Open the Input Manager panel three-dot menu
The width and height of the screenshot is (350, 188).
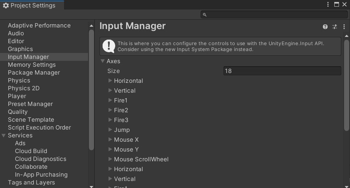point(344,27)
